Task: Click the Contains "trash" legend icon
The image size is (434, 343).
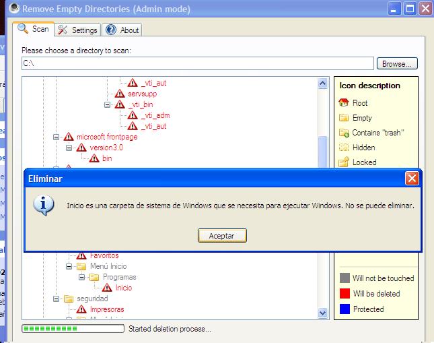Action: tap(344, 133)
